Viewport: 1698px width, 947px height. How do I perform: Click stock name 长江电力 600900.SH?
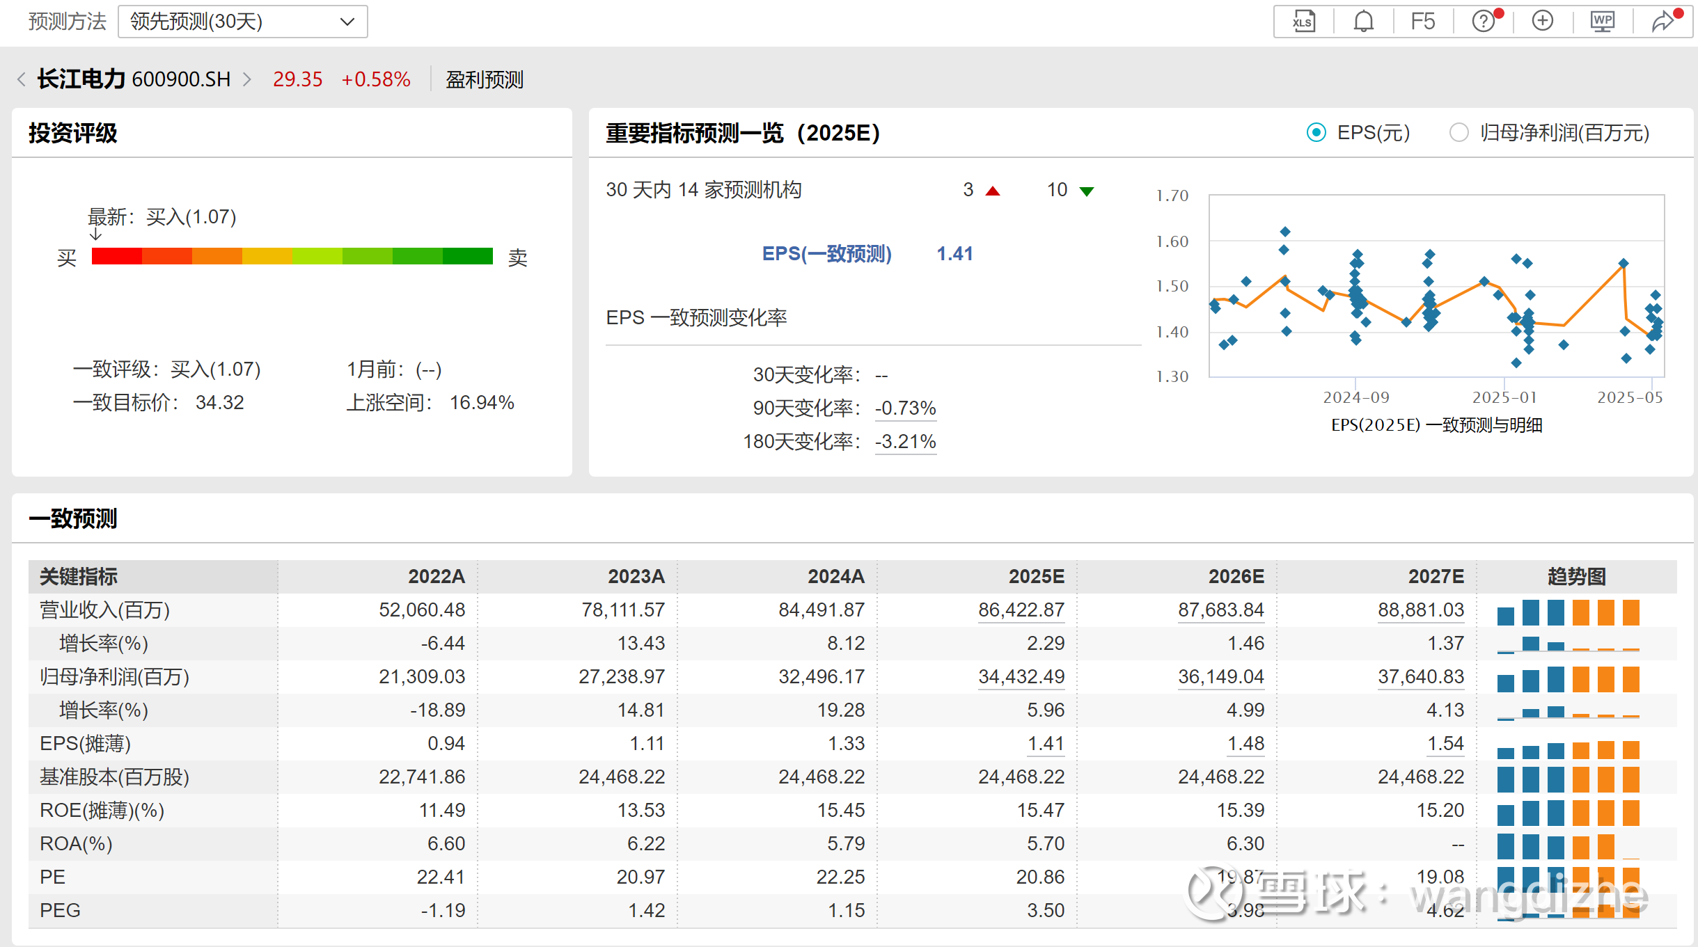coord(134,79)
